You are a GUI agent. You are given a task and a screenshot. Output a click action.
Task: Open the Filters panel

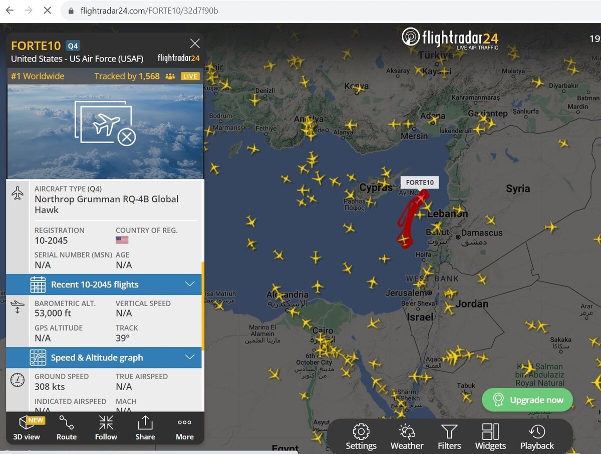pos(449,437)
